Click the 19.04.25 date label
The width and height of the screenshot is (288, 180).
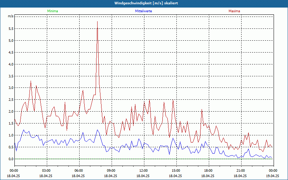(x=273, y=176)
